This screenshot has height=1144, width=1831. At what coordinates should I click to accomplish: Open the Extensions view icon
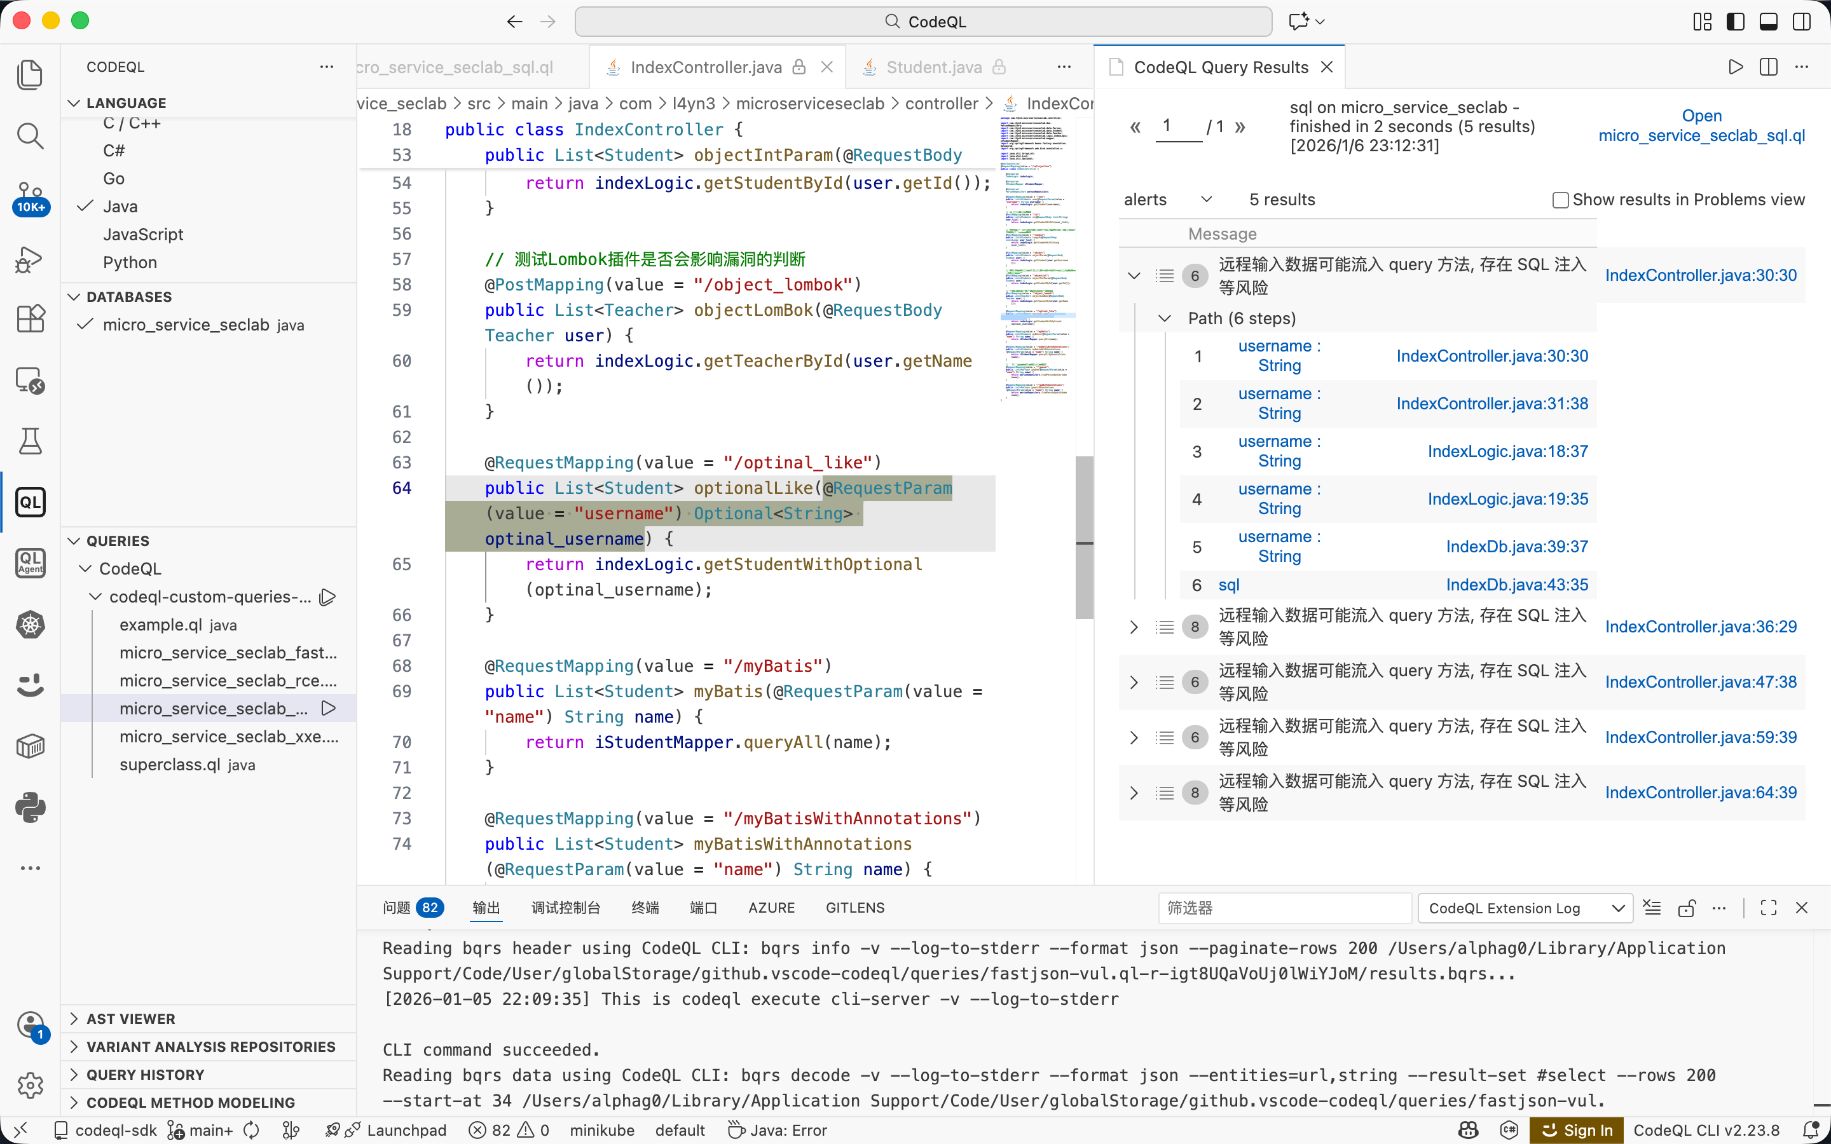[31, 318]
